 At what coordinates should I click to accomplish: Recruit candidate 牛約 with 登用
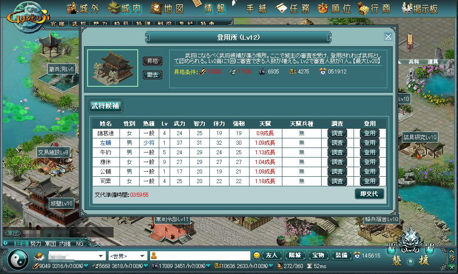(370, 153)
